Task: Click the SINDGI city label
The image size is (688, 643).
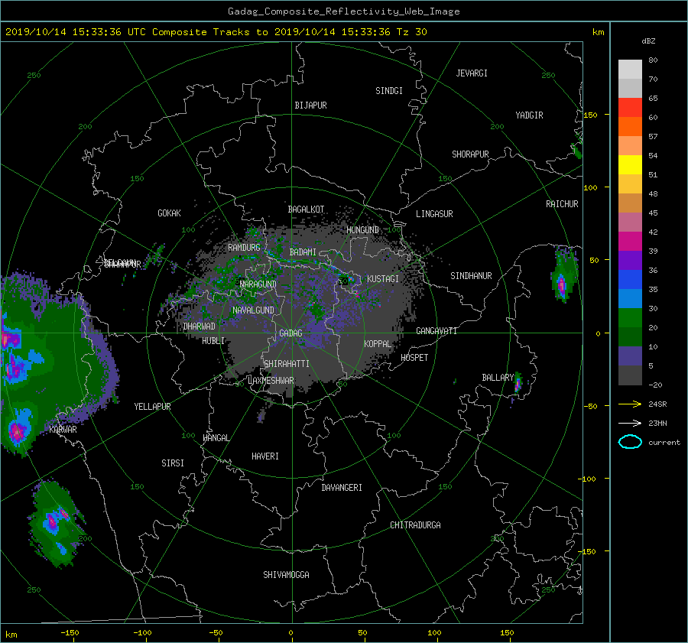Action: click(389, 91)
